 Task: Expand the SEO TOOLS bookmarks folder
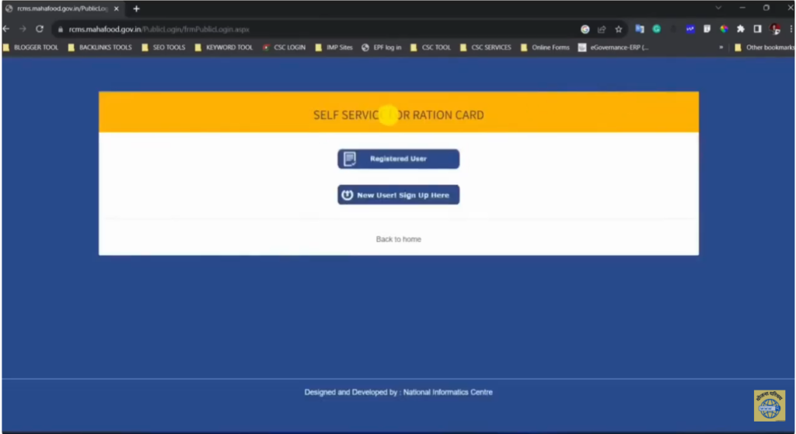tap(164, 47)
